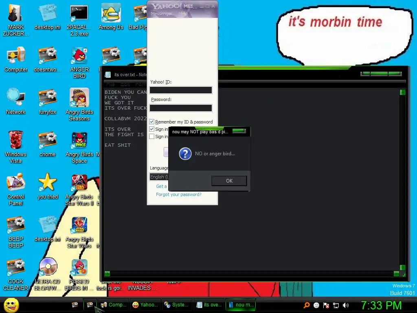Uncheck the checked 'Sign in' checkbox
Screen dimensions: 417x313
coord(151,129)
